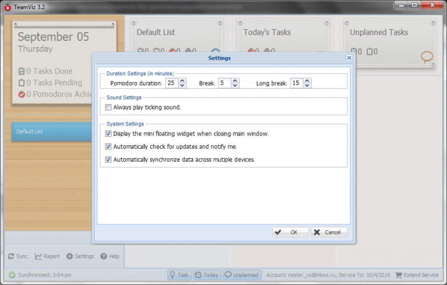Viewport: 447px width, 285px height.
Task: Click the Unplanned Tasks column header
Action: click(378, 32)
